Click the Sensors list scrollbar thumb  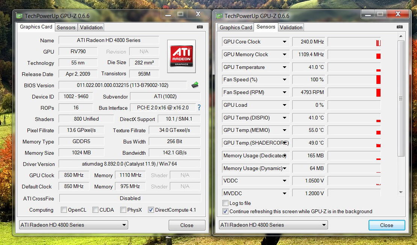(401, 99)
